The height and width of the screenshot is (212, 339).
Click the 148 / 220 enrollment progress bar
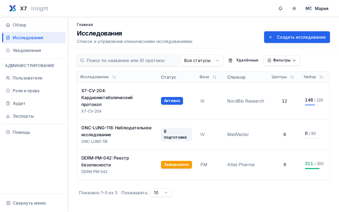tap(312, 105)
